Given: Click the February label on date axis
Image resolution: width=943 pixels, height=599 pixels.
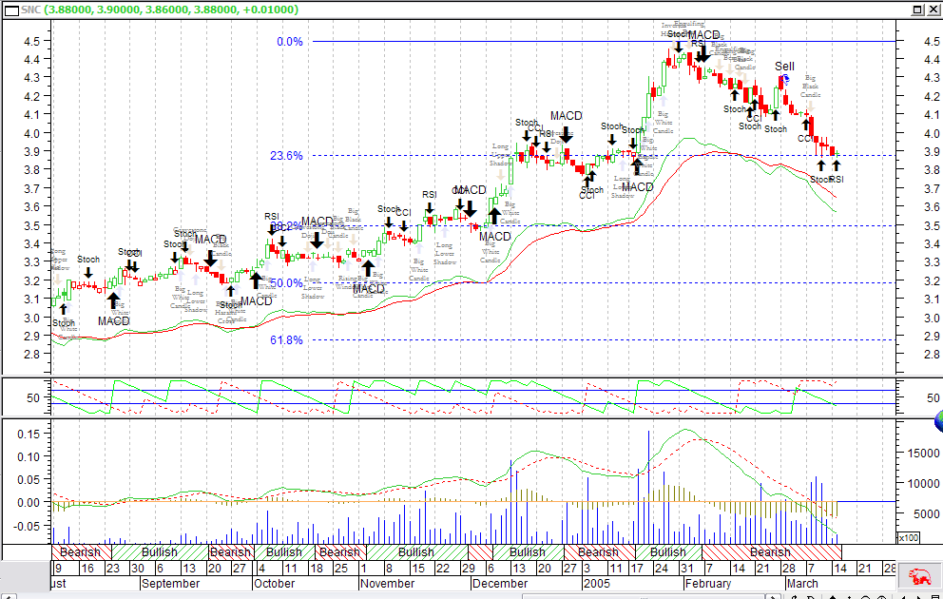Looking at the screenshot, I should tap(708, 584).
